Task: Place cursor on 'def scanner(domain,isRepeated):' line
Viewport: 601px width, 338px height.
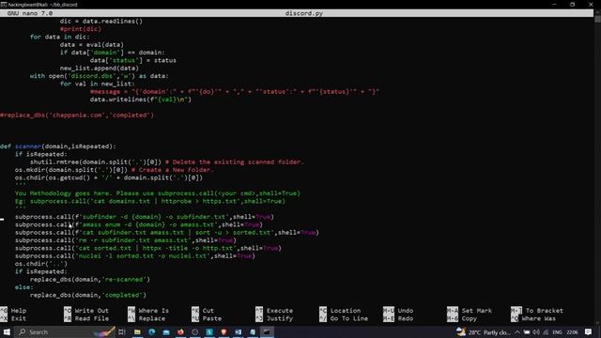Action: tap(58, 146)
